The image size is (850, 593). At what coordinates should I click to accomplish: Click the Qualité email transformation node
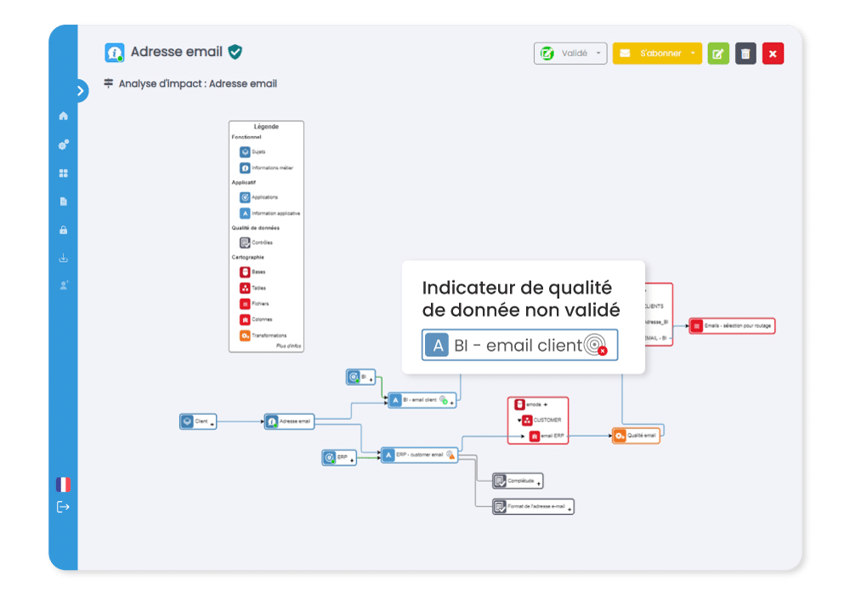[636, 435]
